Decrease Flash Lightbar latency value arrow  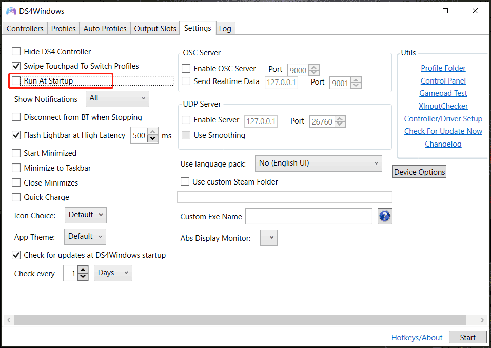click(x=152, y=138)
